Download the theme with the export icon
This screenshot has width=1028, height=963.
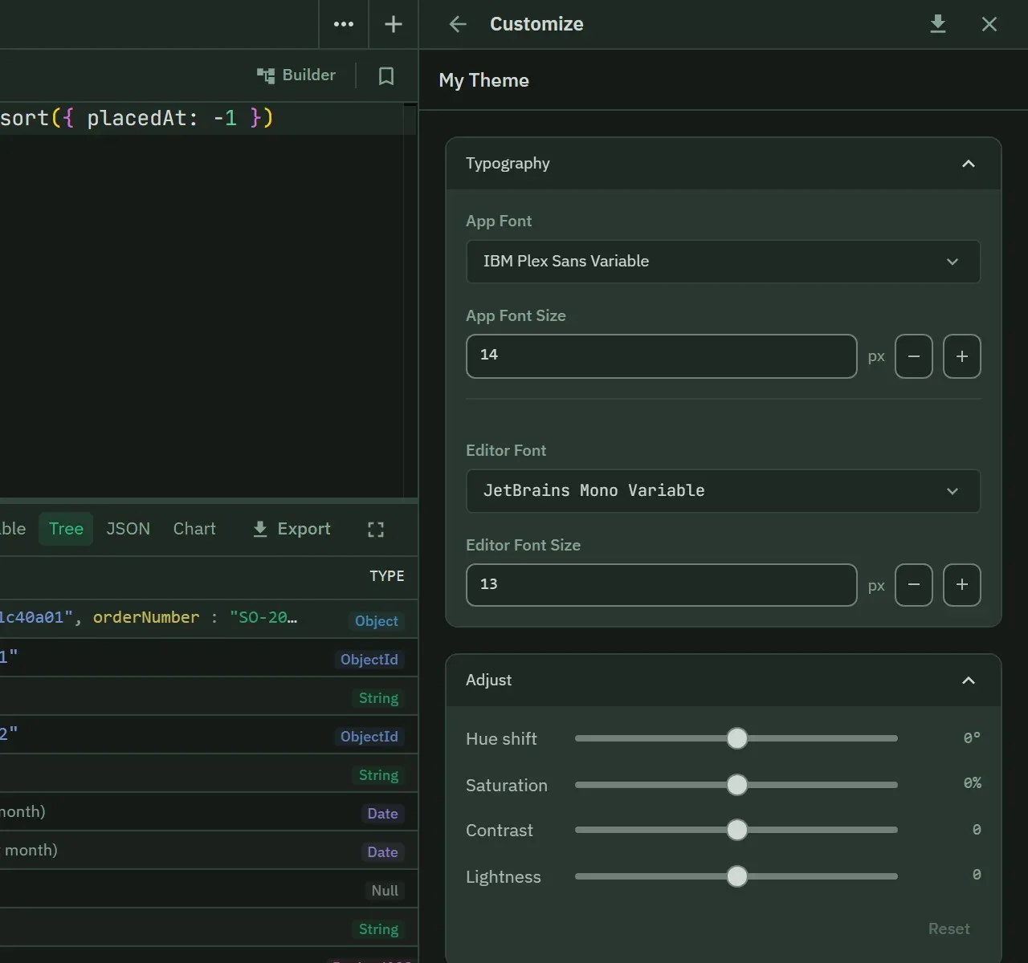[938, 24]
